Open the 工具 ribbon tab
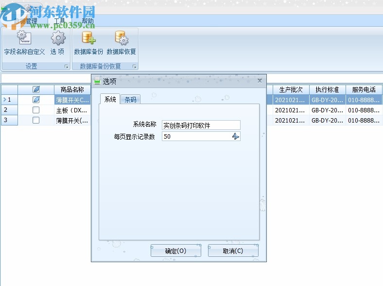This screenshot has width=383, height=286. click(60, 21)
